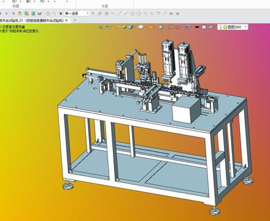
Task: Click the teal eye-shaped view icon
Action: coord(210,27)
